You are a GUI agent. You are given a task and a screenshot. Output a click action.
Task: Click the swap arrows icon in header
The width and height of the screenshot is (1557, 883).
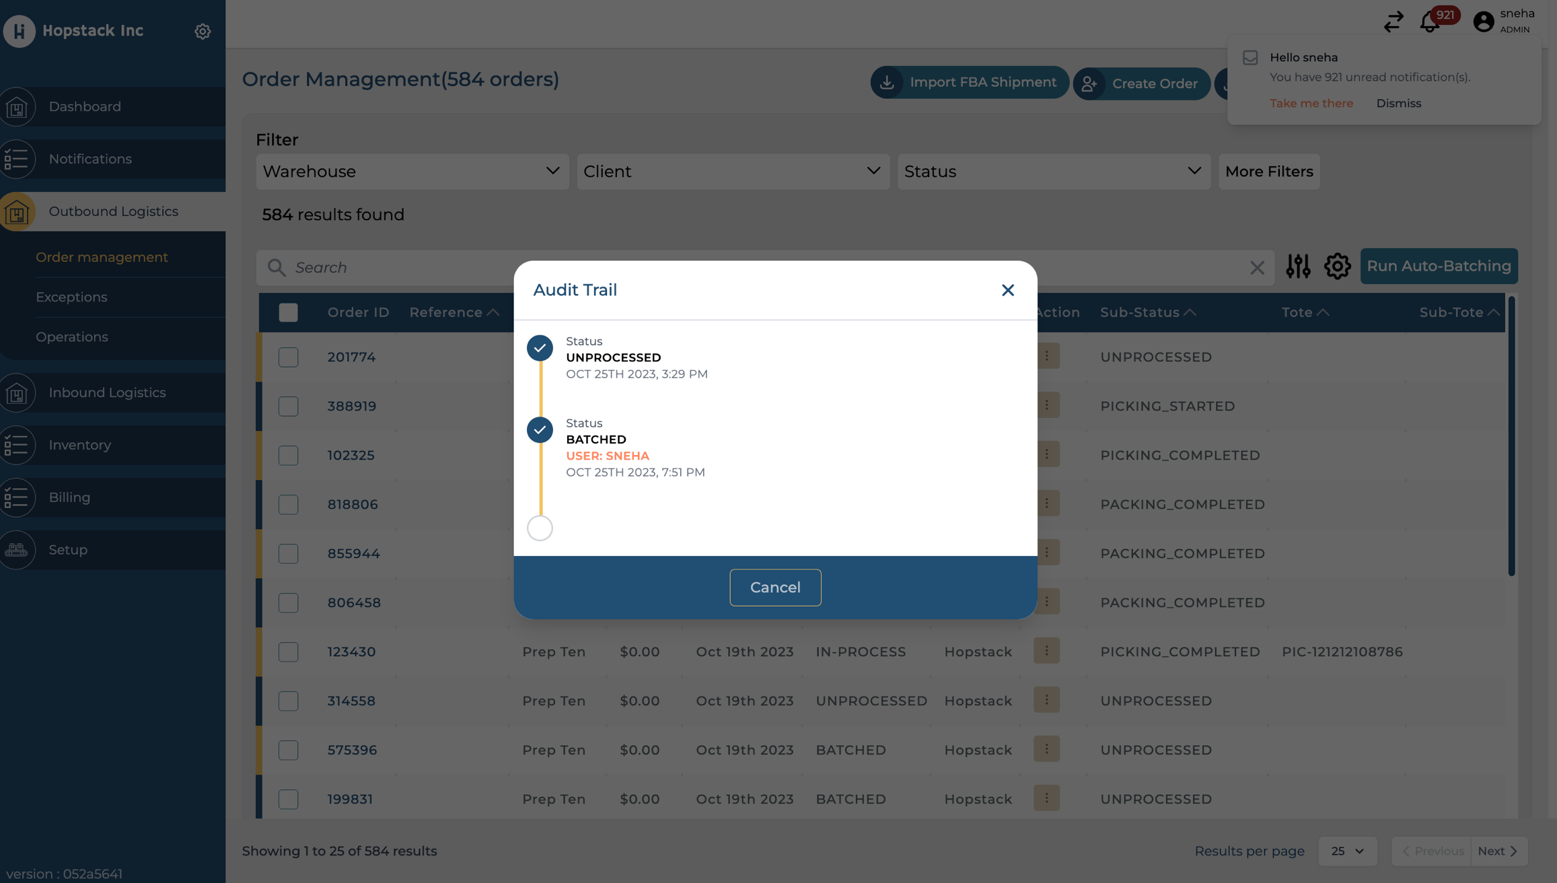(x=1393, y=22)
